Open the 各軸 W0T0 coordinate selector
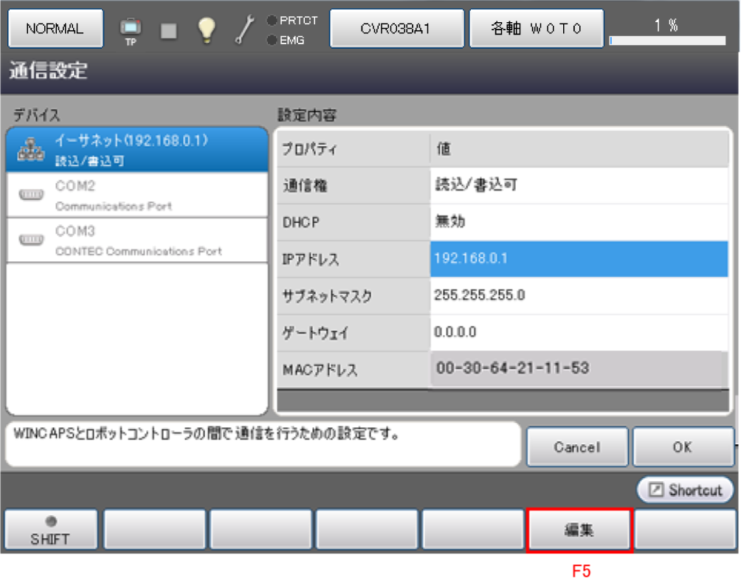This screenshot has width=741, height=580. [x=537, y=29]
